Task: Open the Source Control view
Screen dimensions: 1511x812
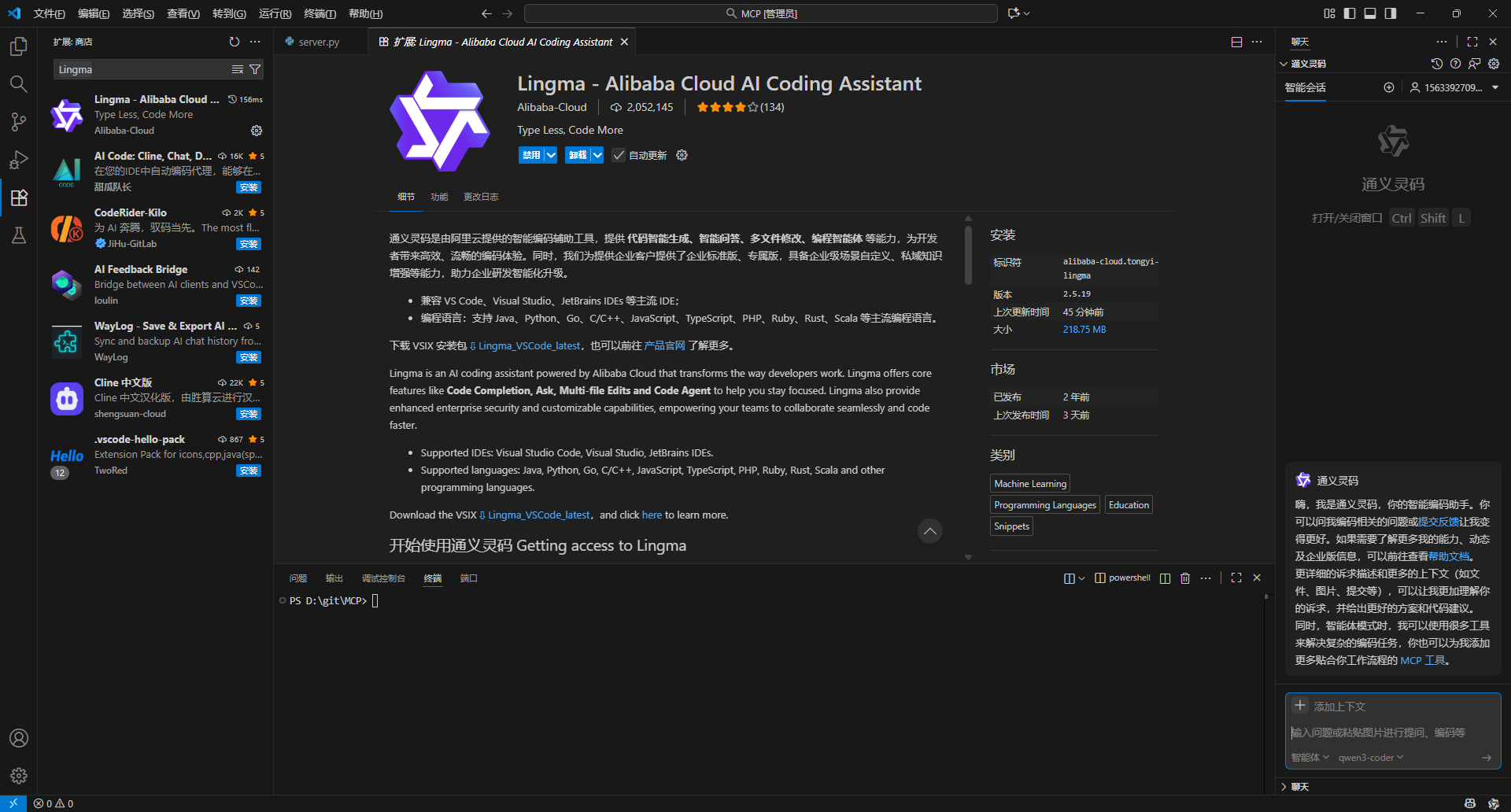Action: coord(19,122)
